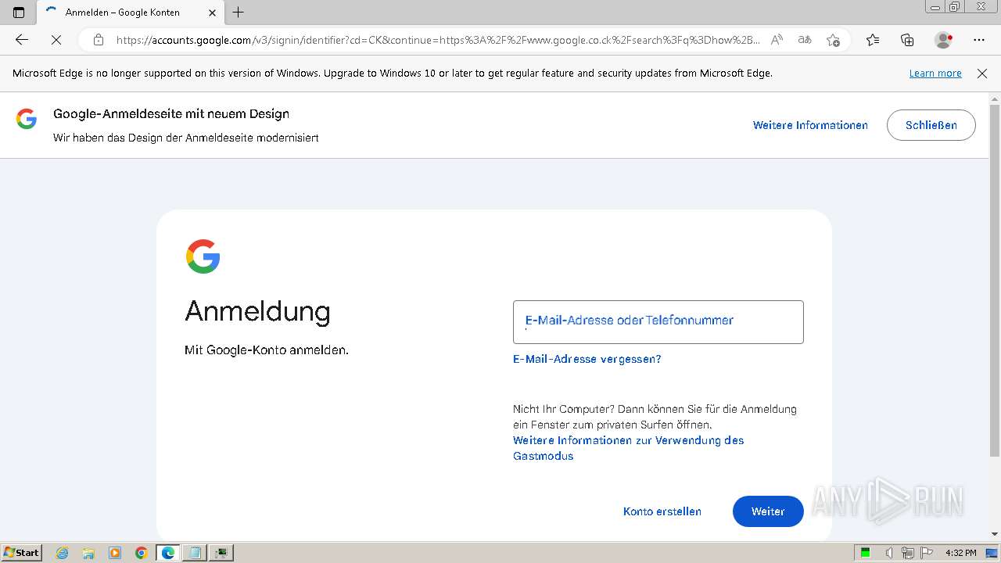This screenshot has width=1001, height=563.
Task: Select Microsoft Edge taskbar icon
Action: tap(168, 553)
